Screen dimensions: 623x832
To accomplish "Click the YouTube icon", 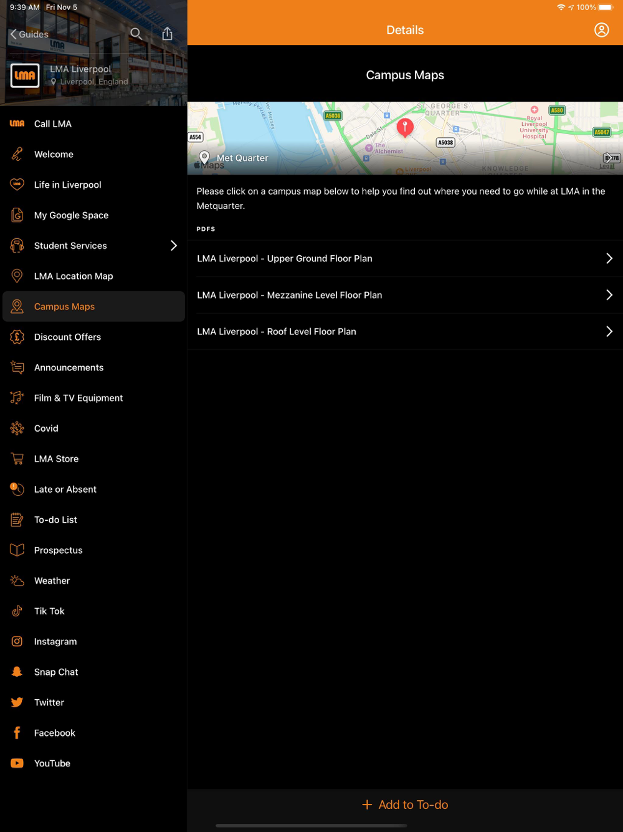I will pyautogui.click(x=17, y=763).
